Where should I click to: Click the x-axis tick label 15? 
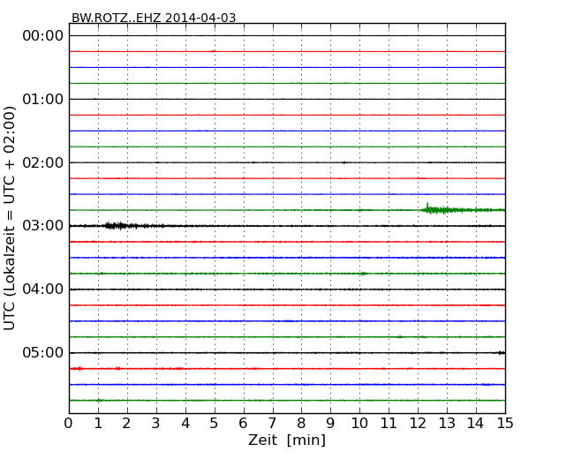point(505,424)
